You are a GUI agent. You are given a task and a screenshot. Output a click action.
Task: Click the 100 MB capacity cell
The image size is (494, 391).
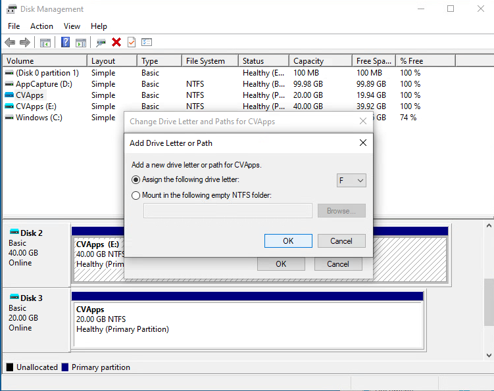[x=306, y=73]
